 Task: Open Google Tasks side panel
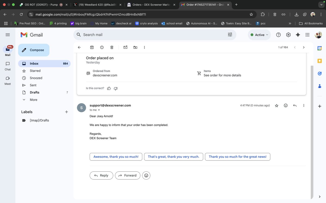pos(320,73)
